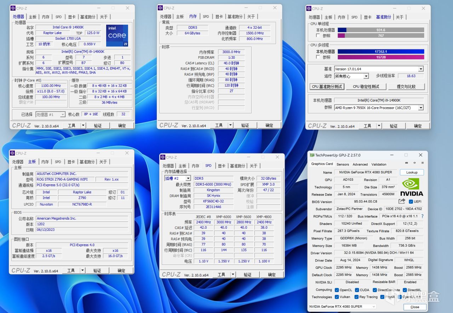Click the 提交与比较 button

(406, 87)
